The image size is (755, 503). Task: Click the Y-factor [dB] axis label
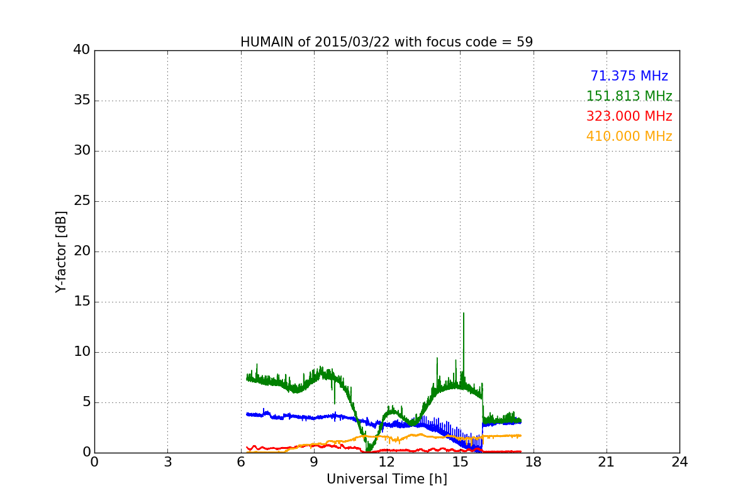click(61, 251)
